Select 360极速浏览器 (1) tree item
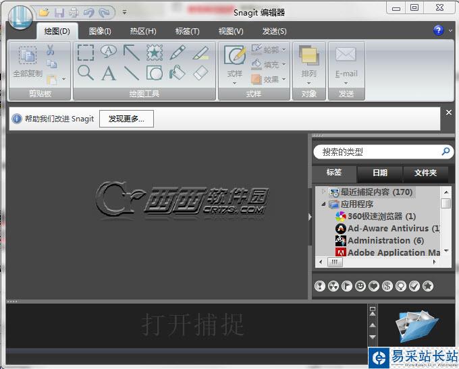The image size is (459, 369). click(375, 217)
